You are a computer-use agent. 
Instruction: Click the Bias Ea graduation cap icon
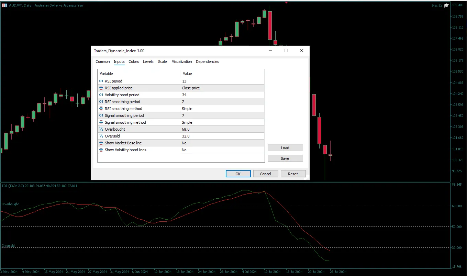[x=446, y=5]
